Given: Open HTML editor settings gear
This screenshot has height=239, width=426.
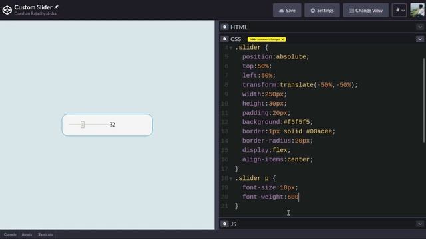Looking at the screenshot, I should (x=224, y=27).
